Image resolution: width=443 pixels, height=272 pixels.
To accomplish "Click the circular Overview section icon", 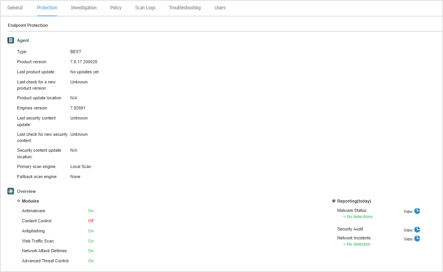I will click(10, 191).
